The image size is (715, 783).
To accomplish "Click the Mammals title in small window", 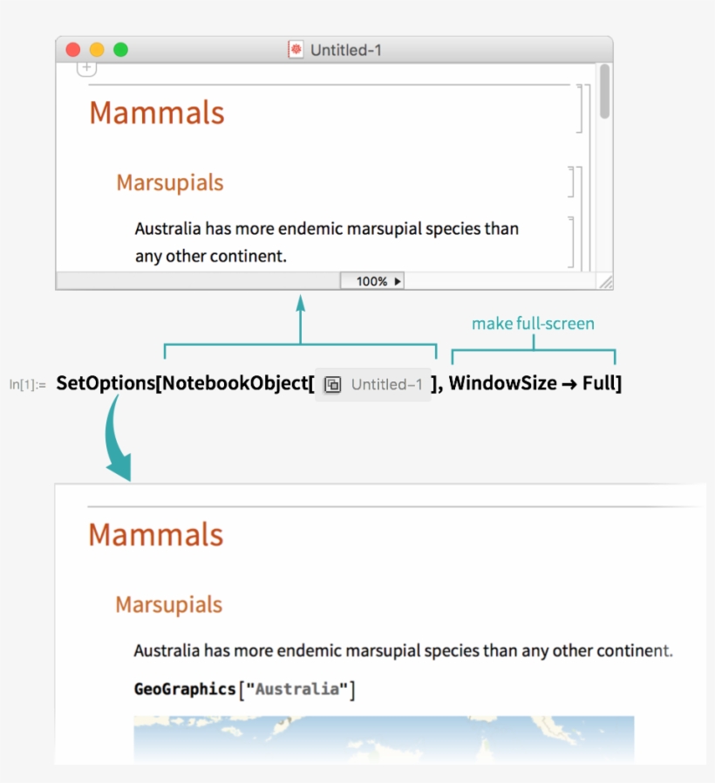I will tap(157, 113).
